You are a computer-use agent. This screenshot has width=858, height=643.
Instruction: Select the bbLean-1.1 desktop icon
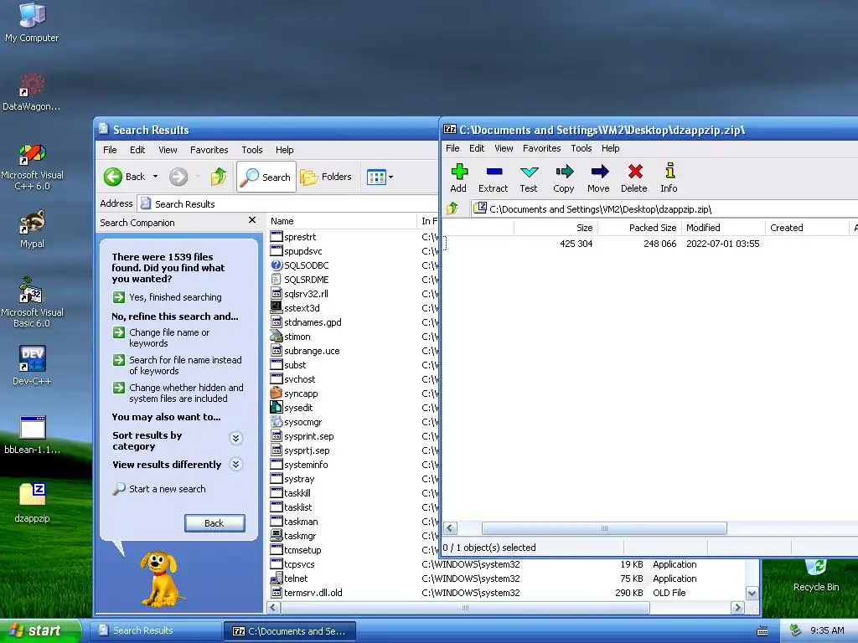32,435
